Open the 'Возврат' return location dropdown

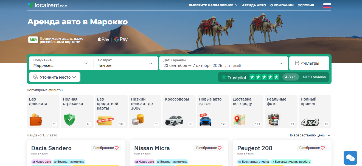click(125, 63)
